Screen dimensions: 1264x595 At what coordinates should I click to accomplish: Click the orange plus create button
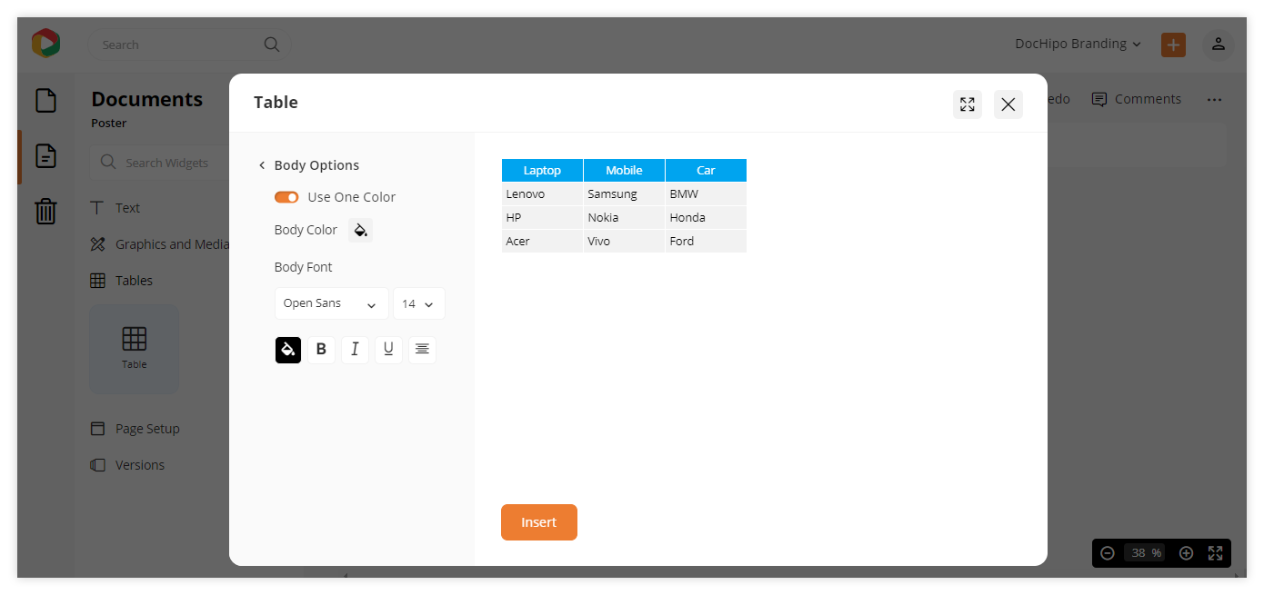(x=1173, y=45)
